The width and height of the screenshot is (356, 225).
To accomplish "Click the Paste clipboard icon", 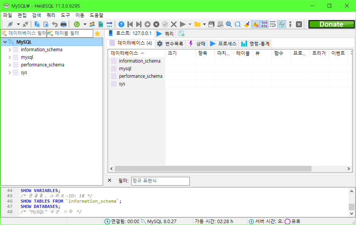I will click(x=46, y=24).
